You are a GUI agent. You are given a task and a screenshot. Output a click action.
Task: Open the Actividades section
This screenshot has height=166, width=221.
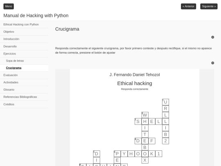coord(11,82)
